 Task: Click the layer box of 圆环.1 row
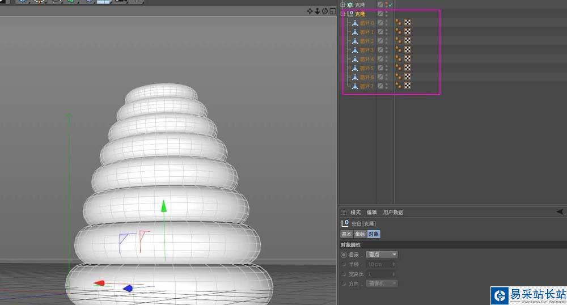coord(380,32)
